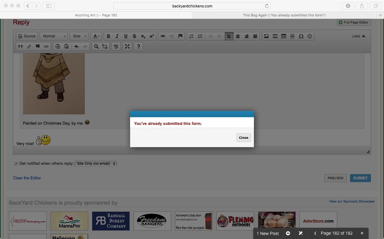Switch to the Anything Art Page 182 tab
This screenshot has width=384, height=239.
pyautogui.click(x=96, y=15)
